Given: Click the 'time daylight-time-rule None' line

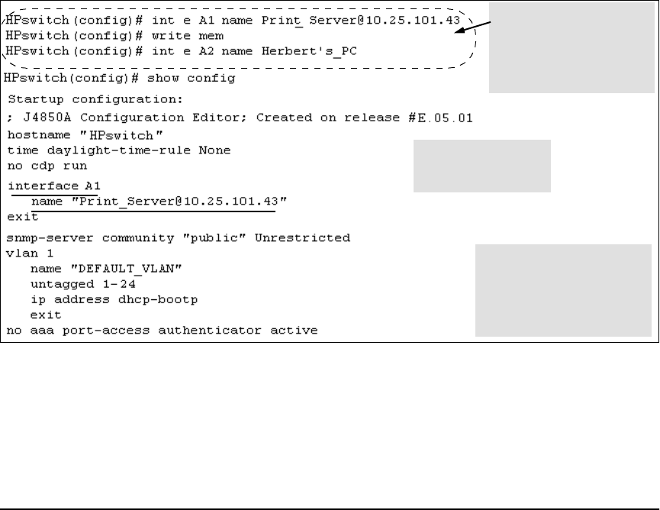Looking at the screenshot, I should (119, 150).
